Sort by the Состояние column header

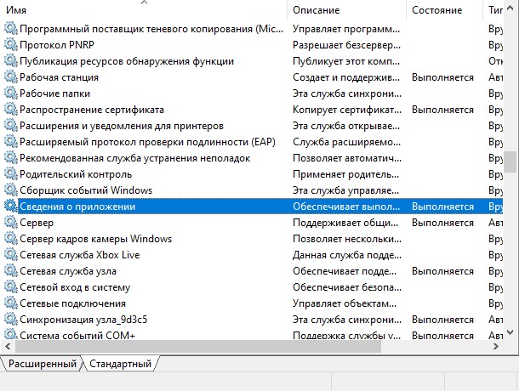coord(444,10)
